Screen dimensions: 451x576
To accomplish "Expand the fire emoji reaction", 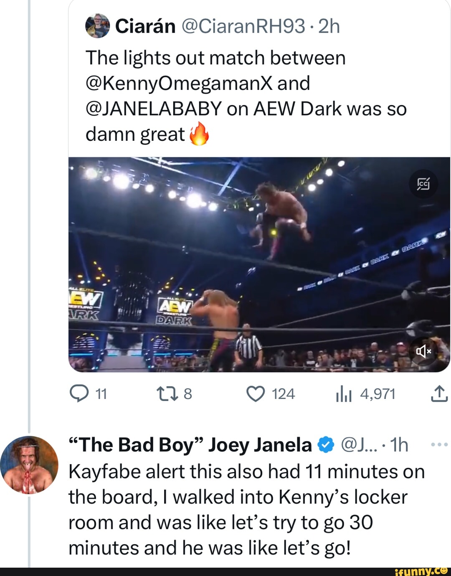I will (x=200, y=134).
